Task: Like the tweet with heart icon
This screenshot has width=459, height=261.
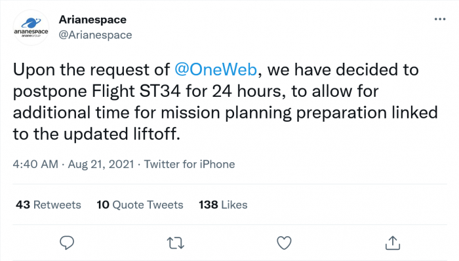Action: (284, 243)
